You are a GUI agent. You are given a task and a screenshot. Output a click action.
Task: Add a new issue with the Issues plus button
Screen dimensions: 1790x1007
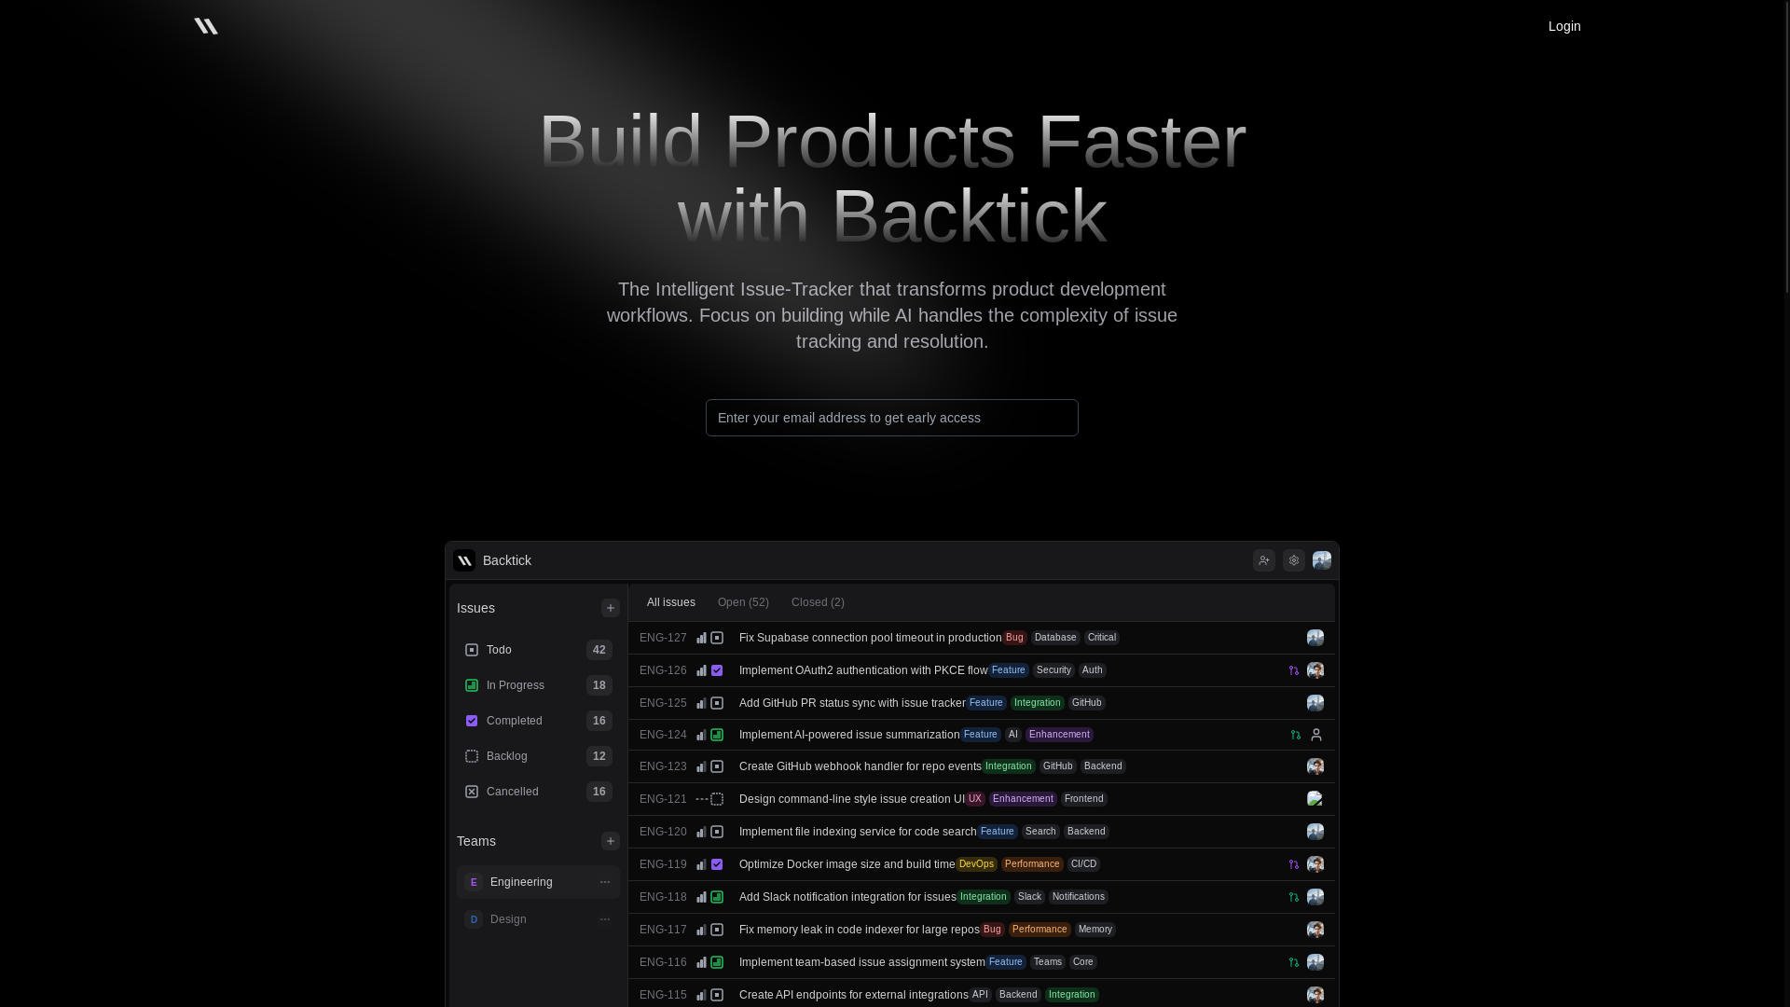pyautogui.click(x=611, y=608)
